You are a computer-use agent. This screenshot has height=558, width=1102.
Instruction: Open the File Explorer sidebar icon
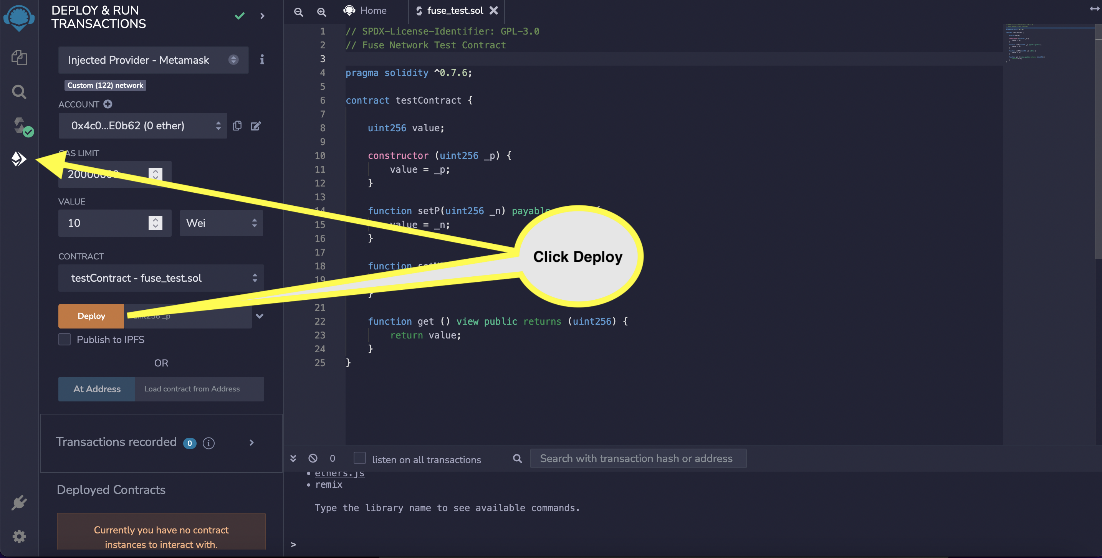point(19,58)
